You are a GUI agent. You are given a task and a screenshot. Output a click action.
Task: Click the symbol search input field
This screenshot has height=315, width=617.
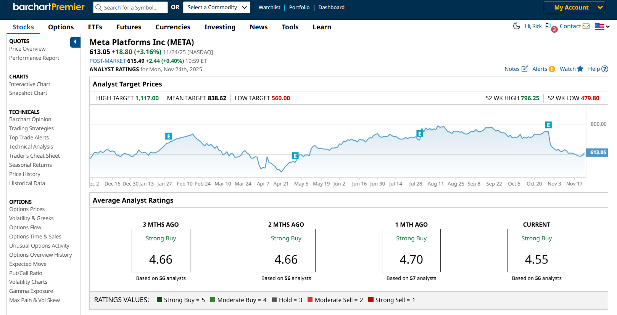(x=134, y=8)
